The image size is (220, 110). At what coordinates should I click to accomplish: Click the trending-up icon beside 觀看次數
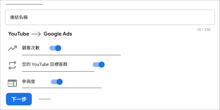point(12,48)
